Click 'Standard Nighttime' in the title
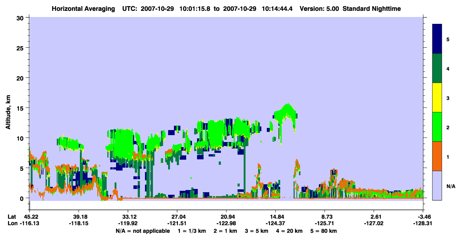This screenshot has width=470, height=241. pyautogui.click(x=371, y=8)
